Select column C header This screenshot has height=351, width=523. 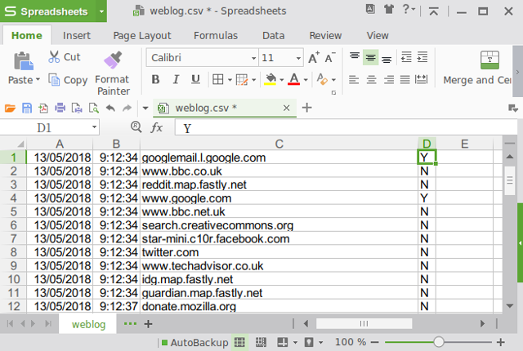279,144
